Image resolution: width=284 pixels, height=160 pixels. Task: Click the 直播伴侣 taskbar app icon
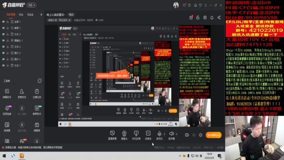(x=22, y=156)
